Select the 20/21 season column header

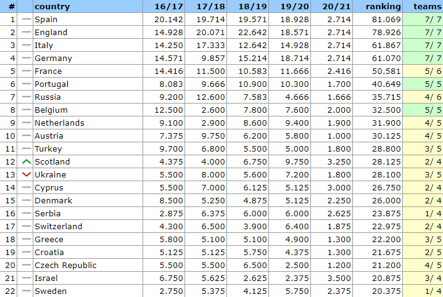pyautogui.click(x=335, y=7)
